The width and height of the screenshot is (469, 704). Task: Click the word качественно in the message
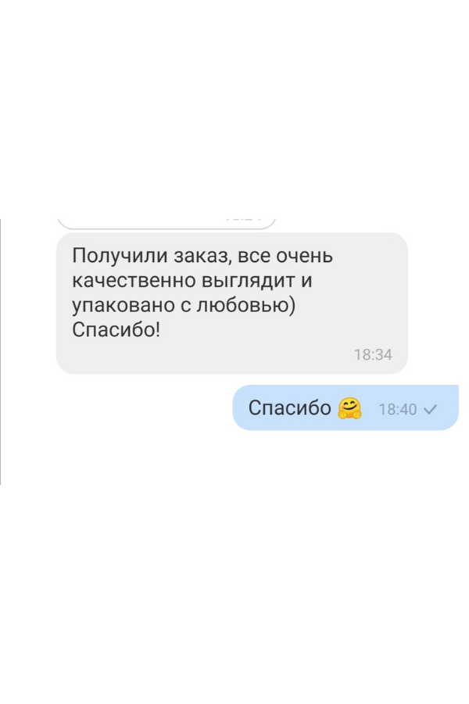point(134,280)
